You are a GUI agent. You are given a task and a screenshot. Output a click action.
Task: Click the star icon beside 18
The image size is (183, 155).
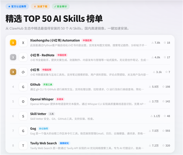[165, 43]
